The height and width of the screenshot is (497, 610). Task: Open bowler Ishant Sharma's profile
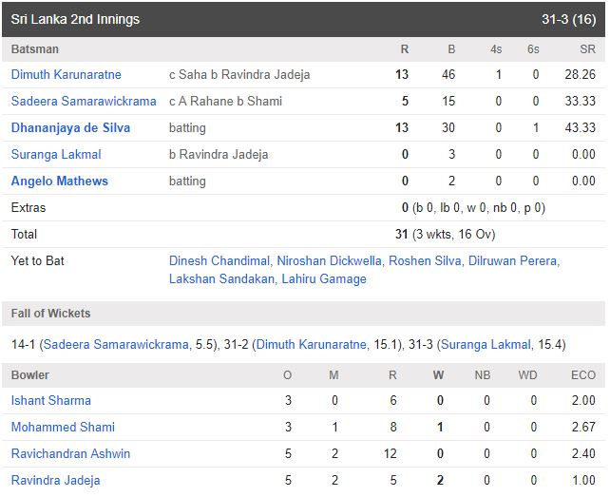click(x=50, y=401)
